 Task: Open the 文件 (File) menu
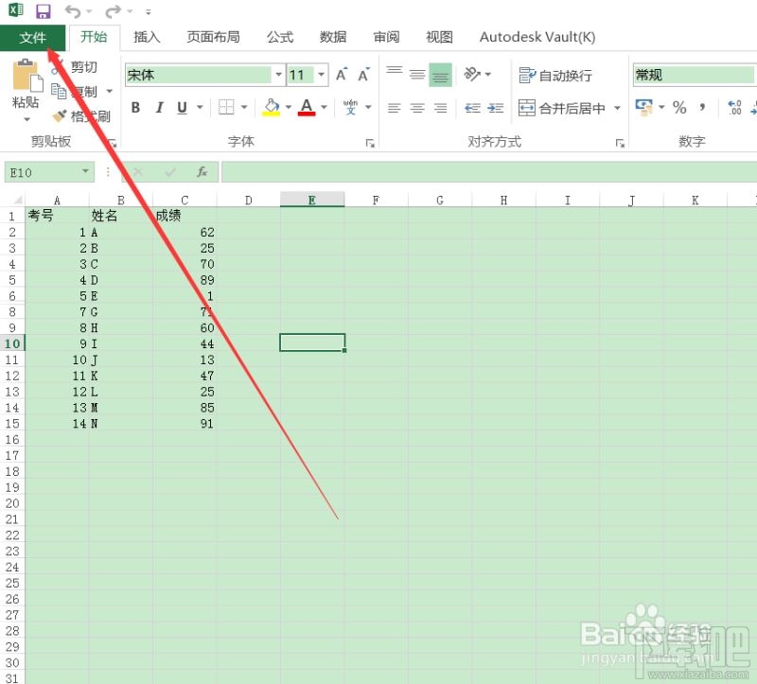[33, 38]
